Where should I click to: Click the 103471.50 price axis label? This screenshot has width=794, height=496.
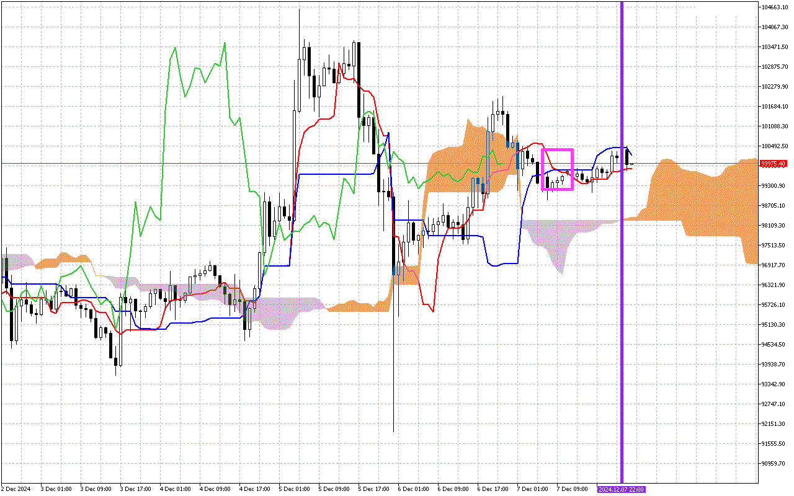[775, 47]
